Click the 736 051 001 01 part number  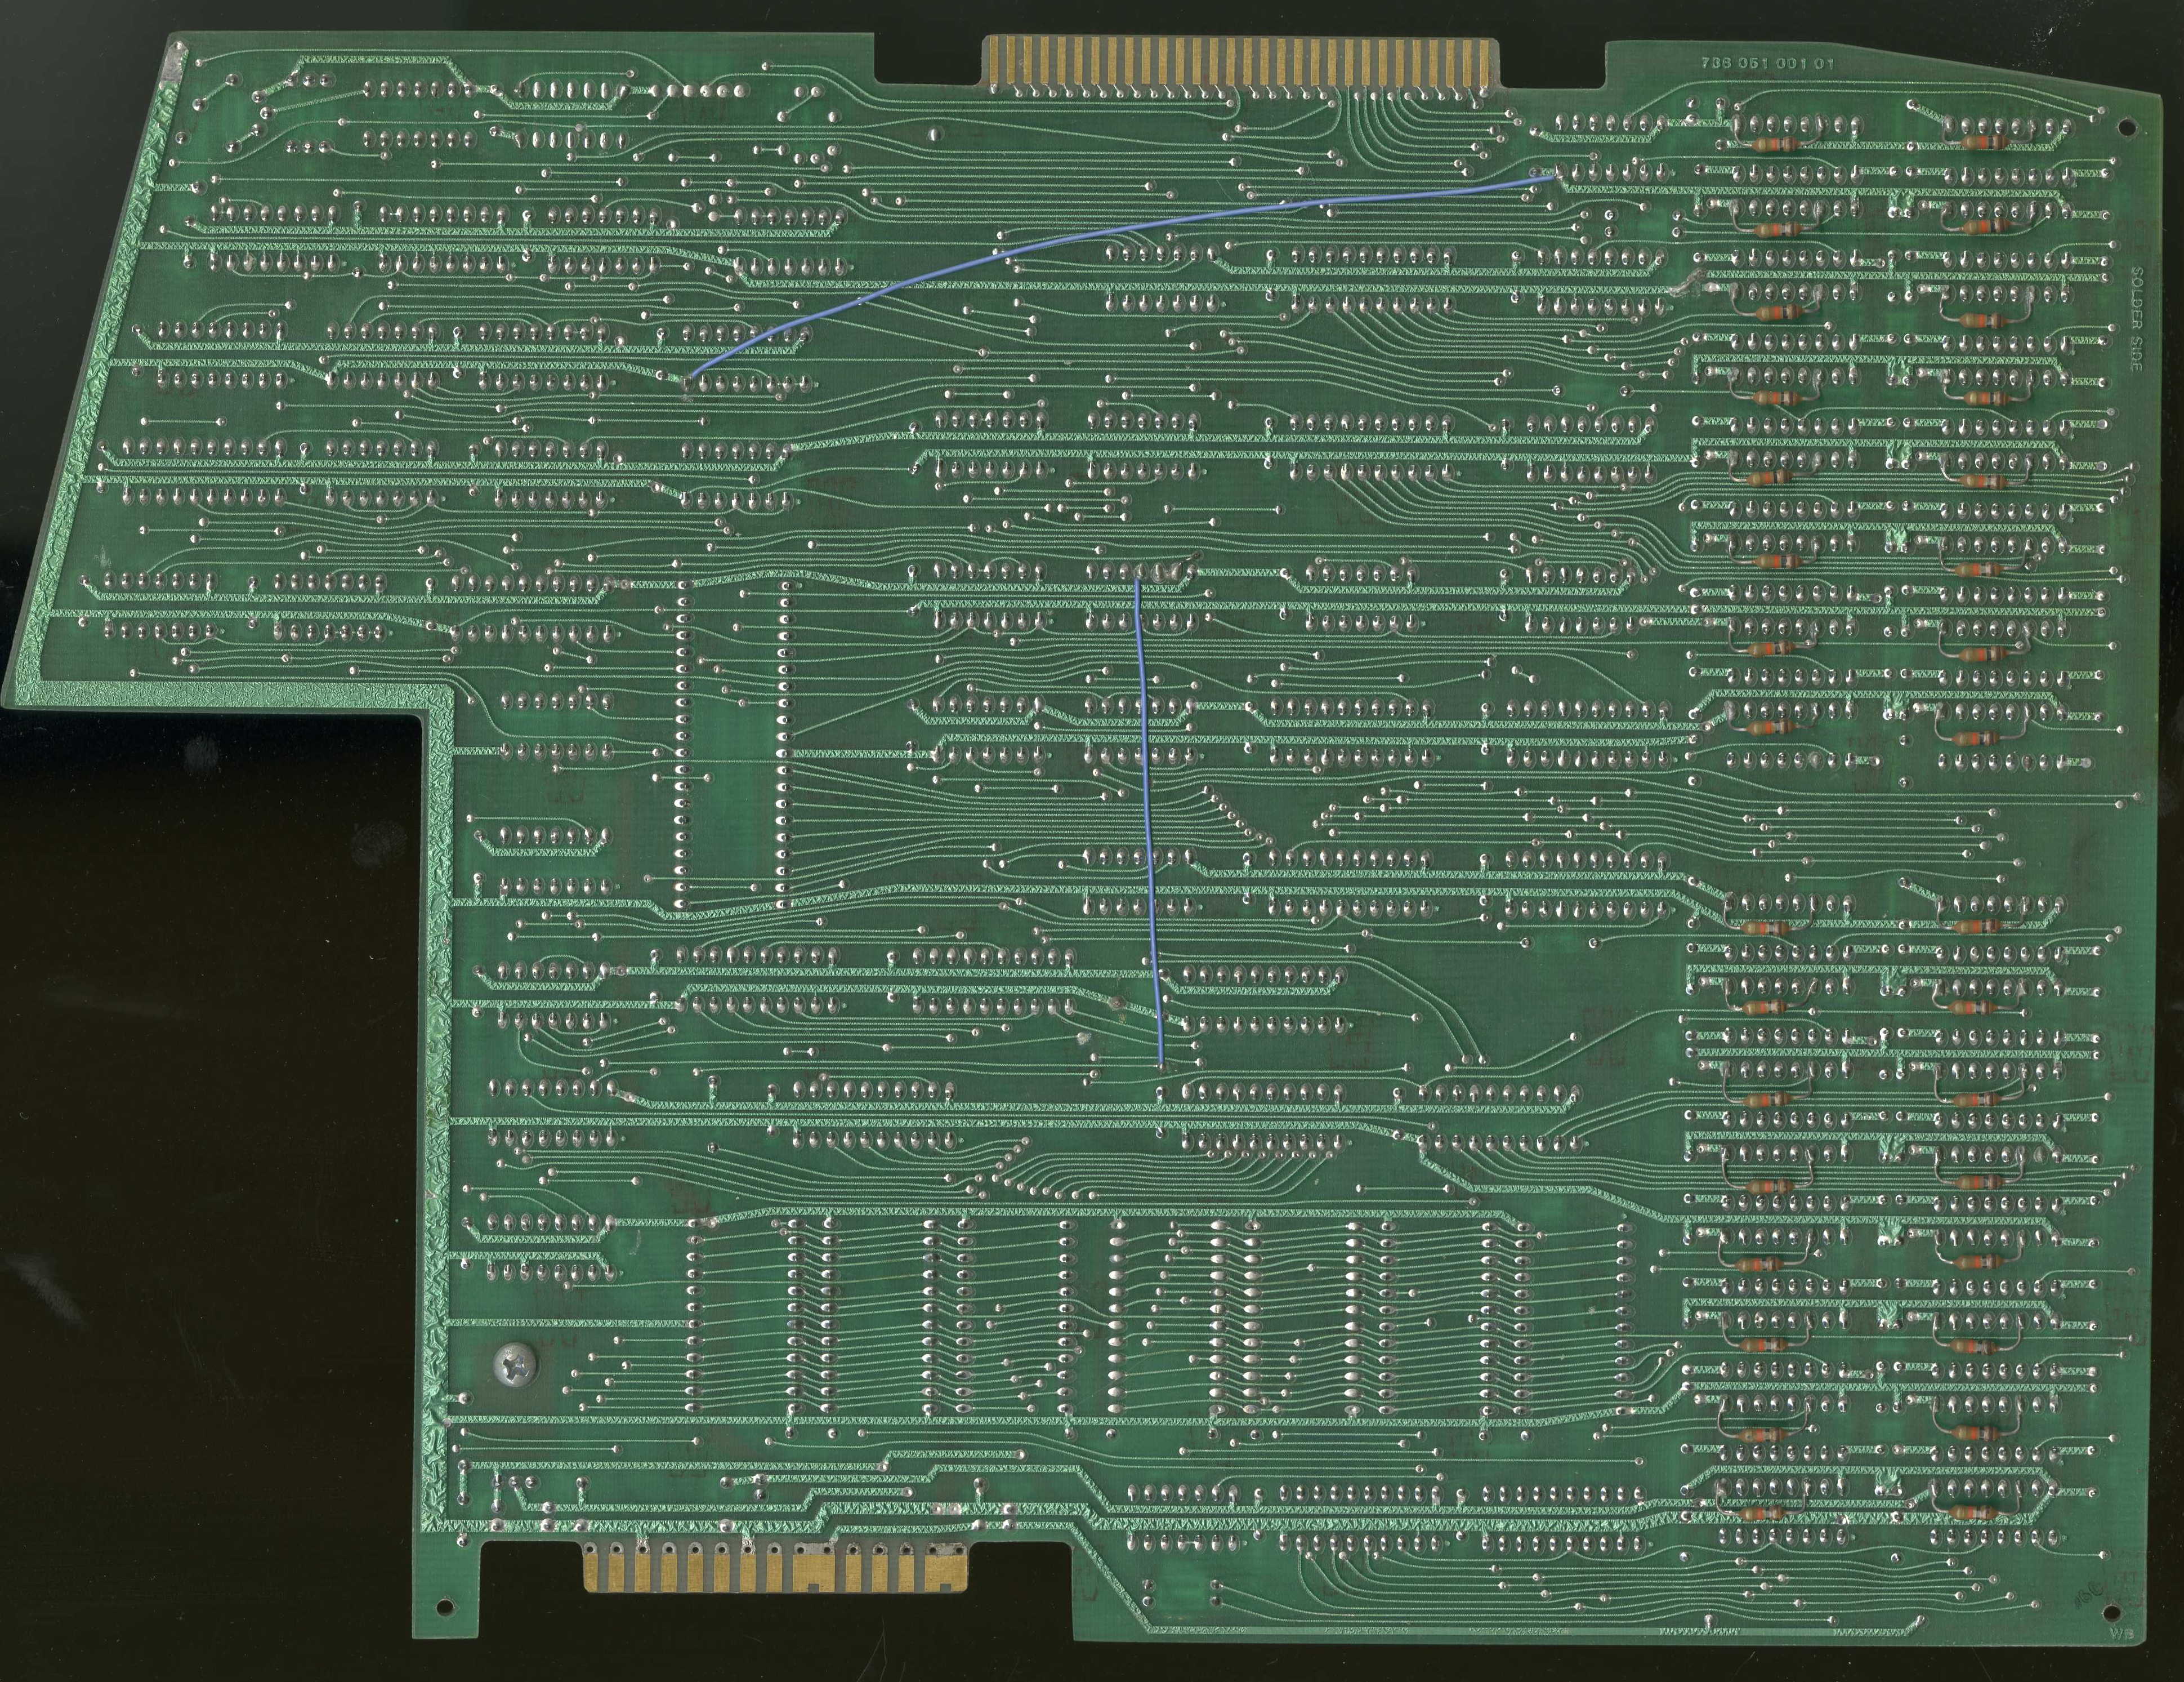1767,62
